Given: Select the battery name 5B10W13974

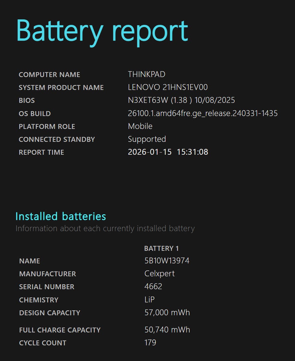Looking at the screenshot, I should [x=167, y=261].
